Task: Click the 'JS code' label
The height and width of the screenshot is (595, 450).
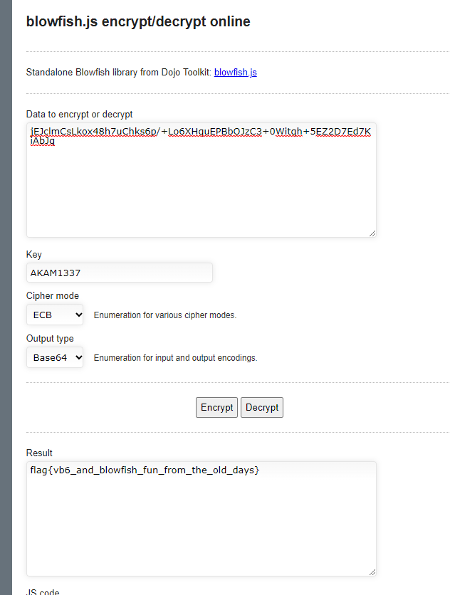Action: (x=43, y=591)
